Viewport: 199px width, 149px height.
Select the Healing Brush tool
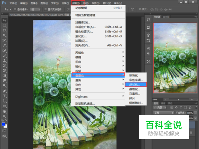click(4, 51)
